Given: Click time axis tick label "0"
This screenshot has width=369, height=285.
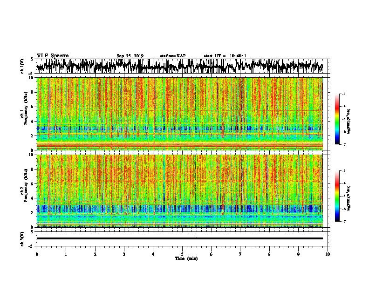Looking at the screenshot, I should (37, 254).
